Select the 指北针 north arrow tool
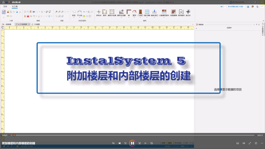The height and width of the screenshot is (149, 265). [x=188, y=12]
